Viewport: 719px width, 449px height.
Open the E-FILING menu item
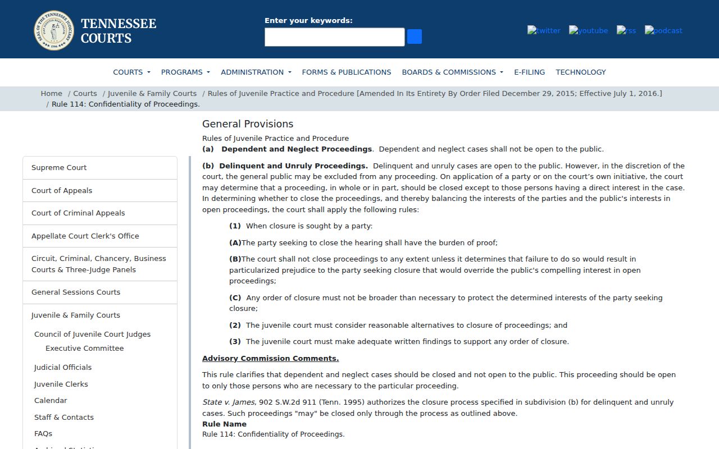pyautogui.click(x=529, y=72)
